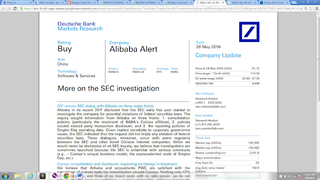Click the "Free float (%)" label
320x180 pixels.
[x=204, y=162]
